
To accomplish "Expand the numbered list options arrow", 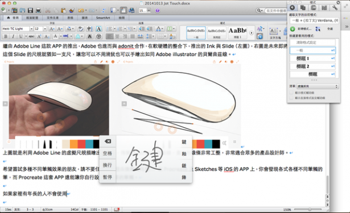I will [125, 29].
